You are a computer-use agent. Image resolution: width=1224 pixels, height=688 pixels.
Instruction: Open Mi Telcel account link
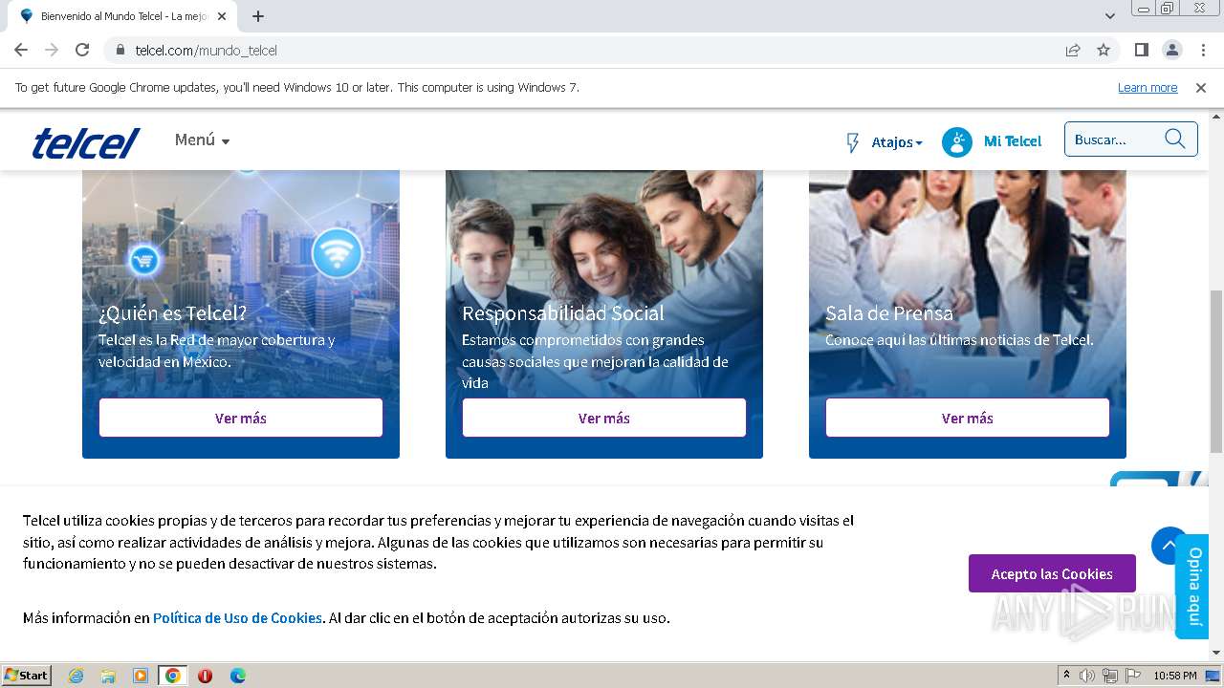pos(1013,141)
